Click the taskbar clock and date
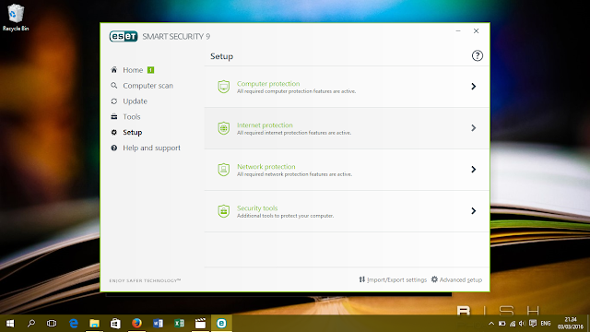The image size is (590, 332). point(571,324)
